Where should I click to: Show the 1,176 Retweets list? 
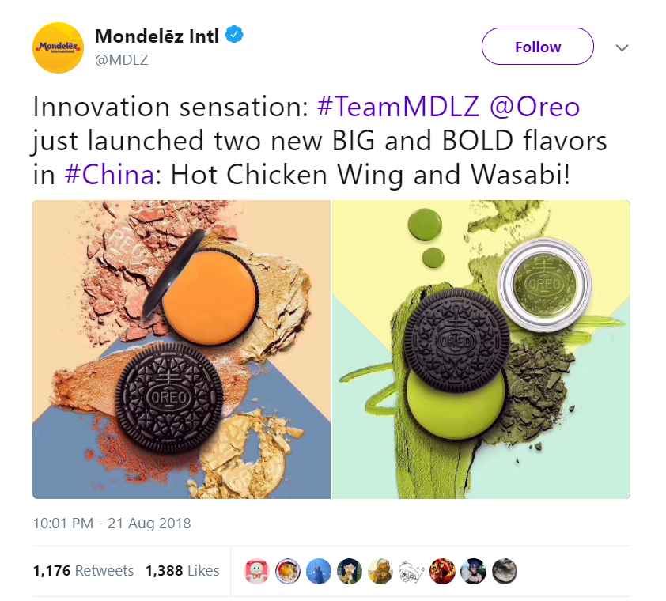coord(83,570)
